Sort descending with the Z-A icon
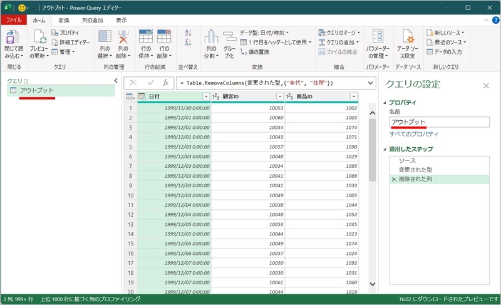501x305 pixels. click(x=188, y=42)
